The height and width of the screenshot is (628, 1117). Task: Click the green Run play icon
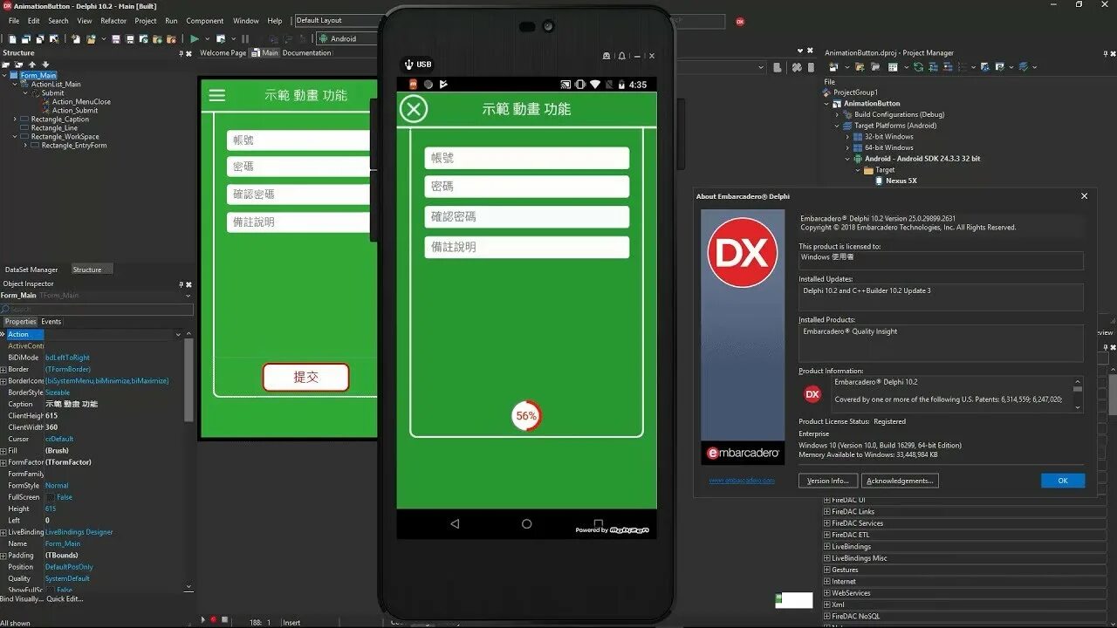click(x=195, y=38)
